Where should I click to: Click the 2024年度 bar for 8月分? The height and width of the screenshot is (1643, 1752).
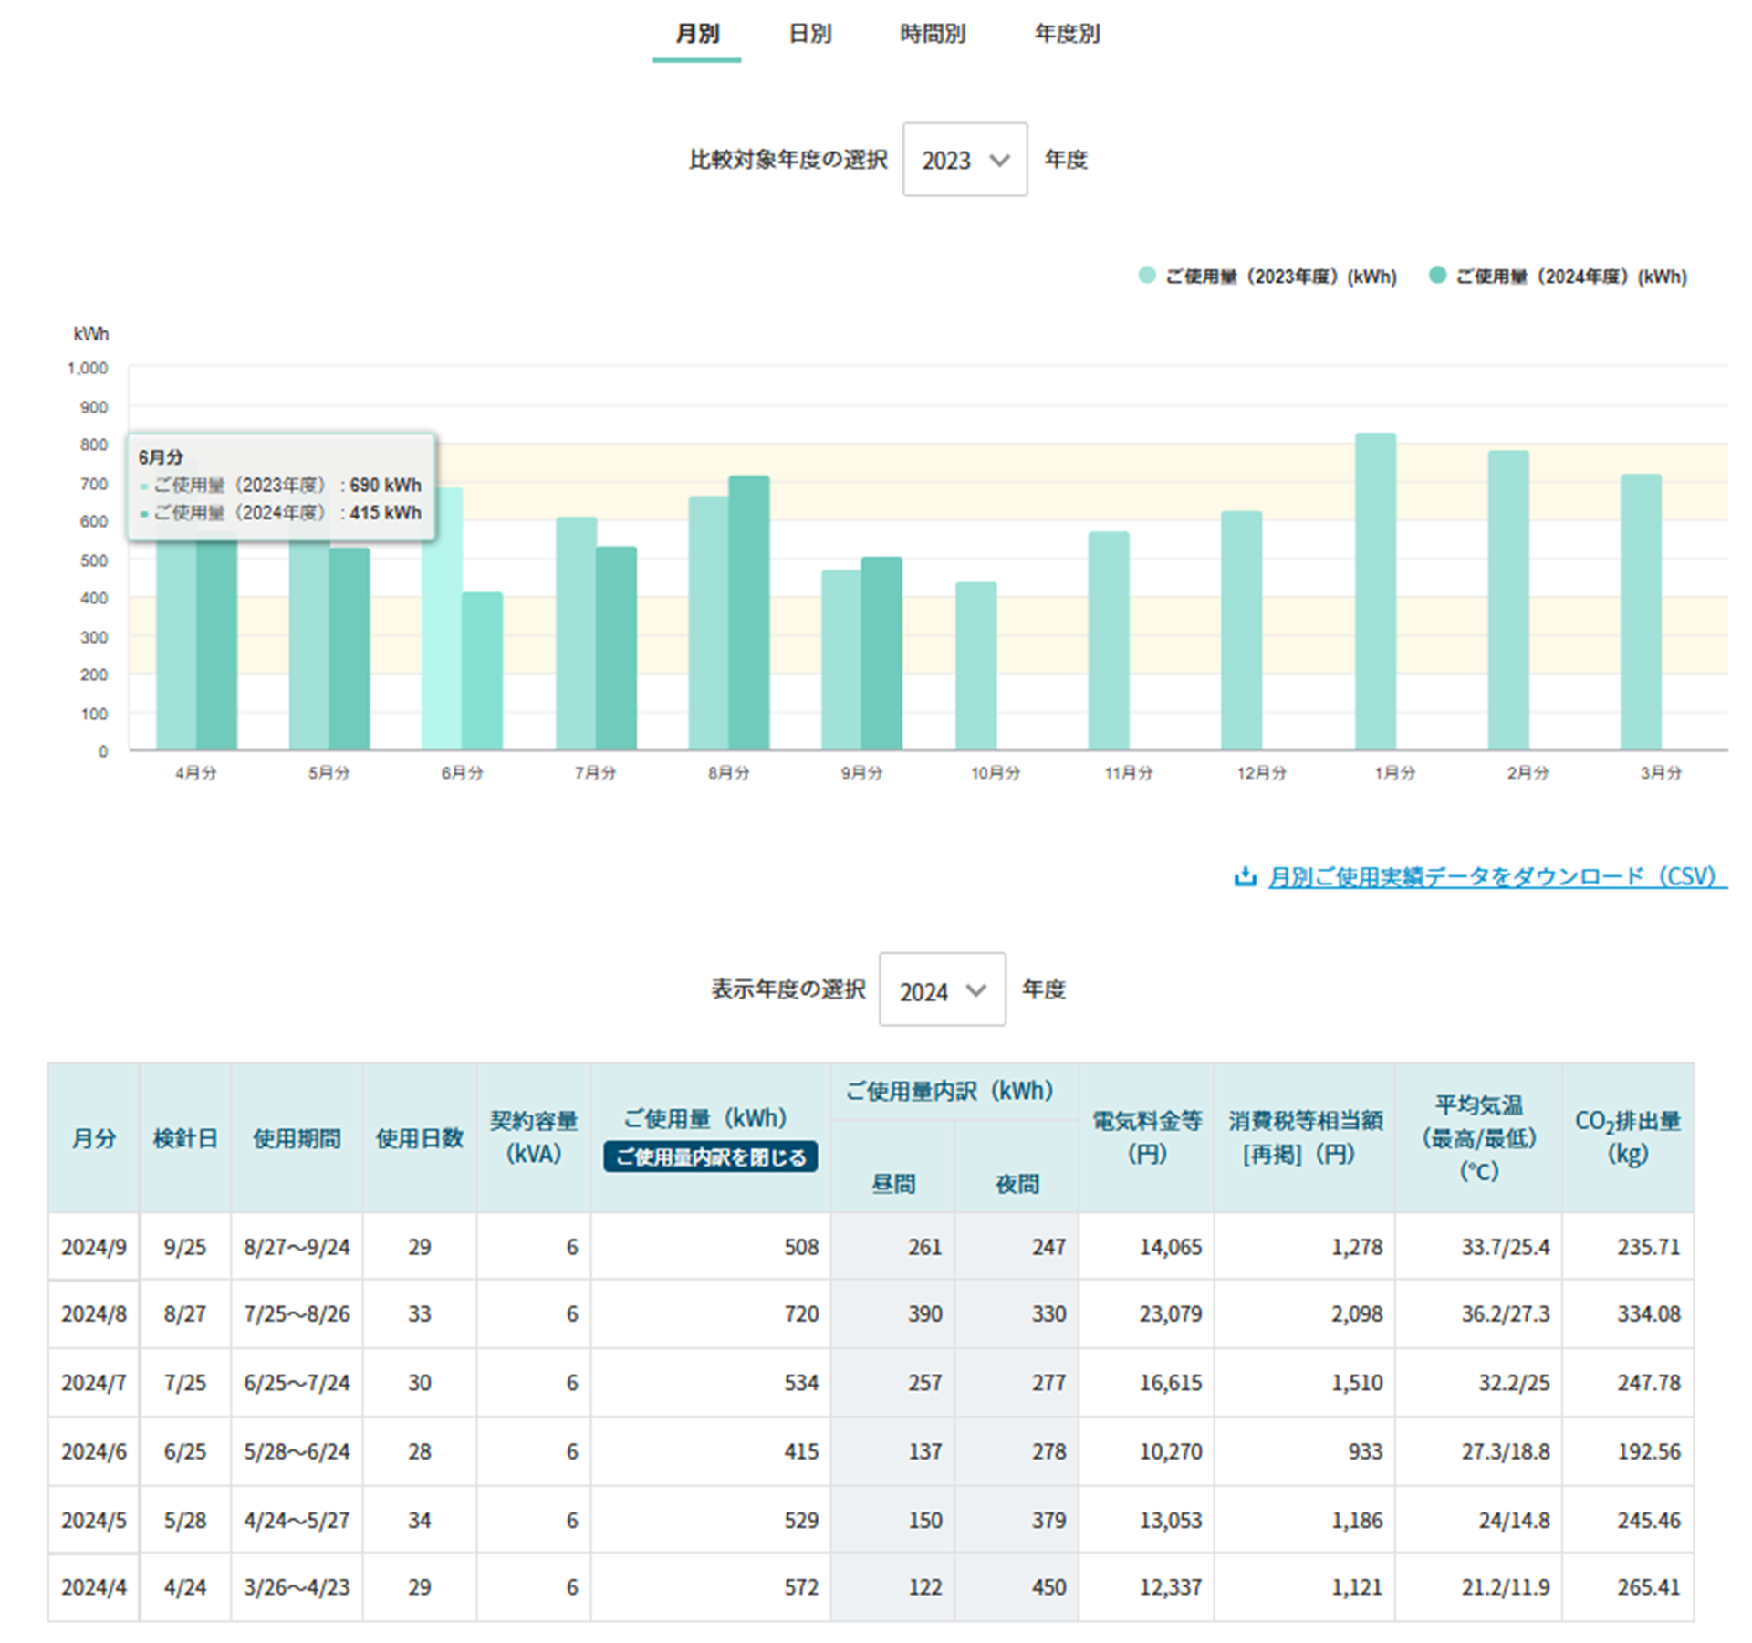point(748,612)
